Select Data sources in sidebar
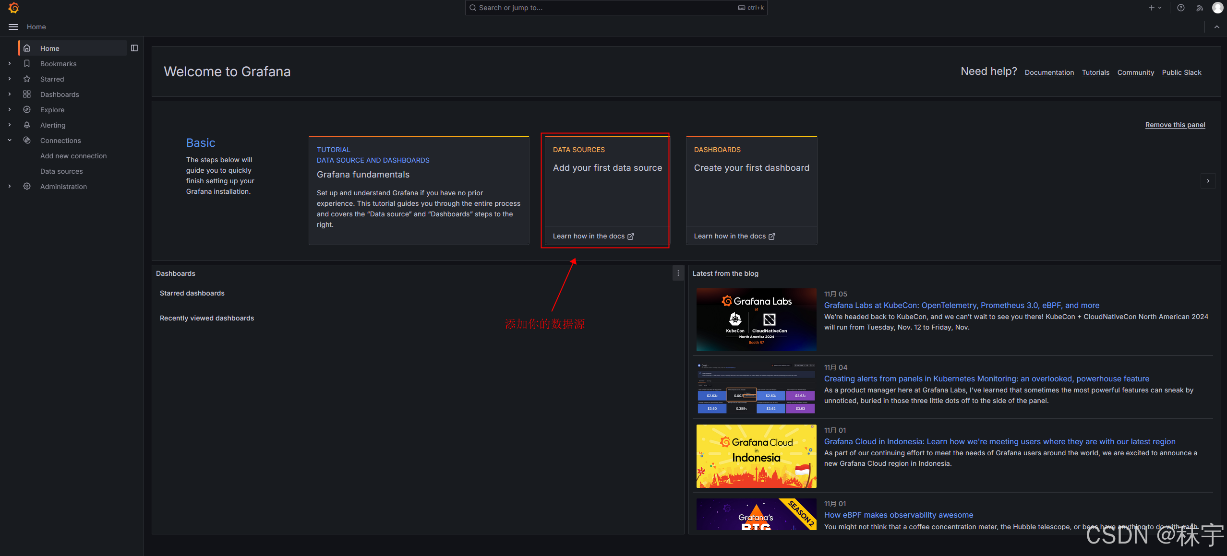The image size is (1227, 556). (61, 171)
